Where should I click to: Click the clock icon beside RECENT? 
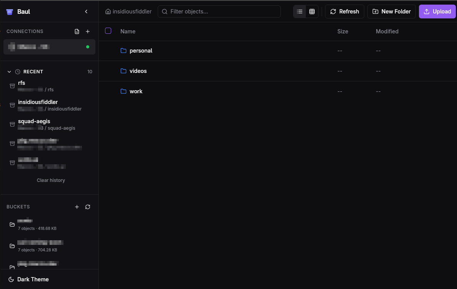[x=17, y=71]
